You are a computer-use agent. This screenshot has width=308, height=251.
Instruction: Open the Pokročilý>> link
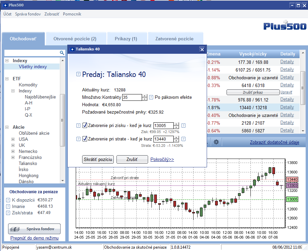click(162, 159)
